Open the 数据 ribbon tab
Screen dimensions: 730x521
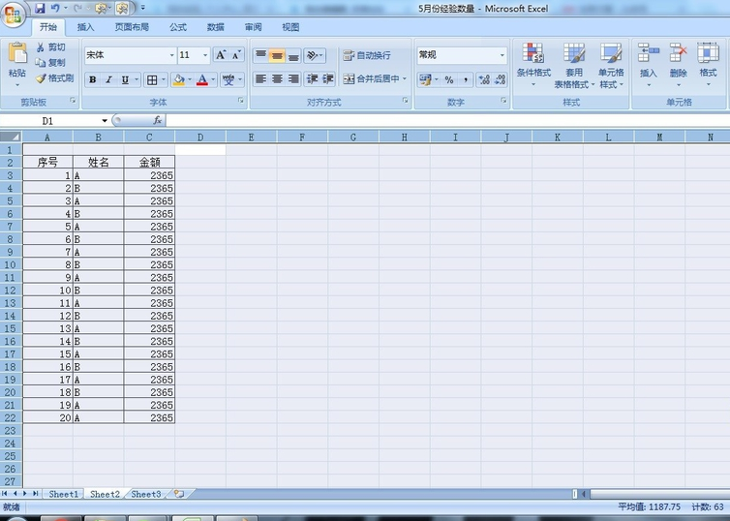(x=216, y=27)
